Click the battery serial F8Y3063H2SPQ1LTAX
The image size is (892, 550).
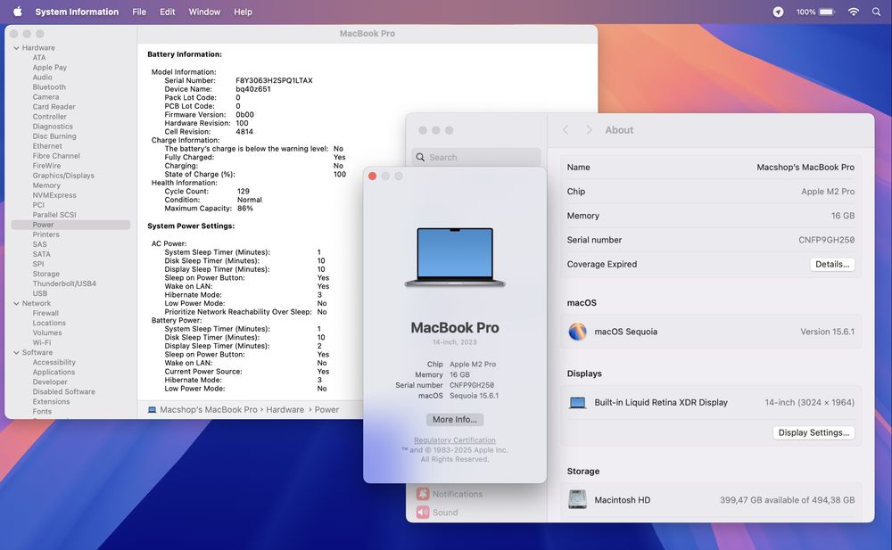[x=274, y=80]
